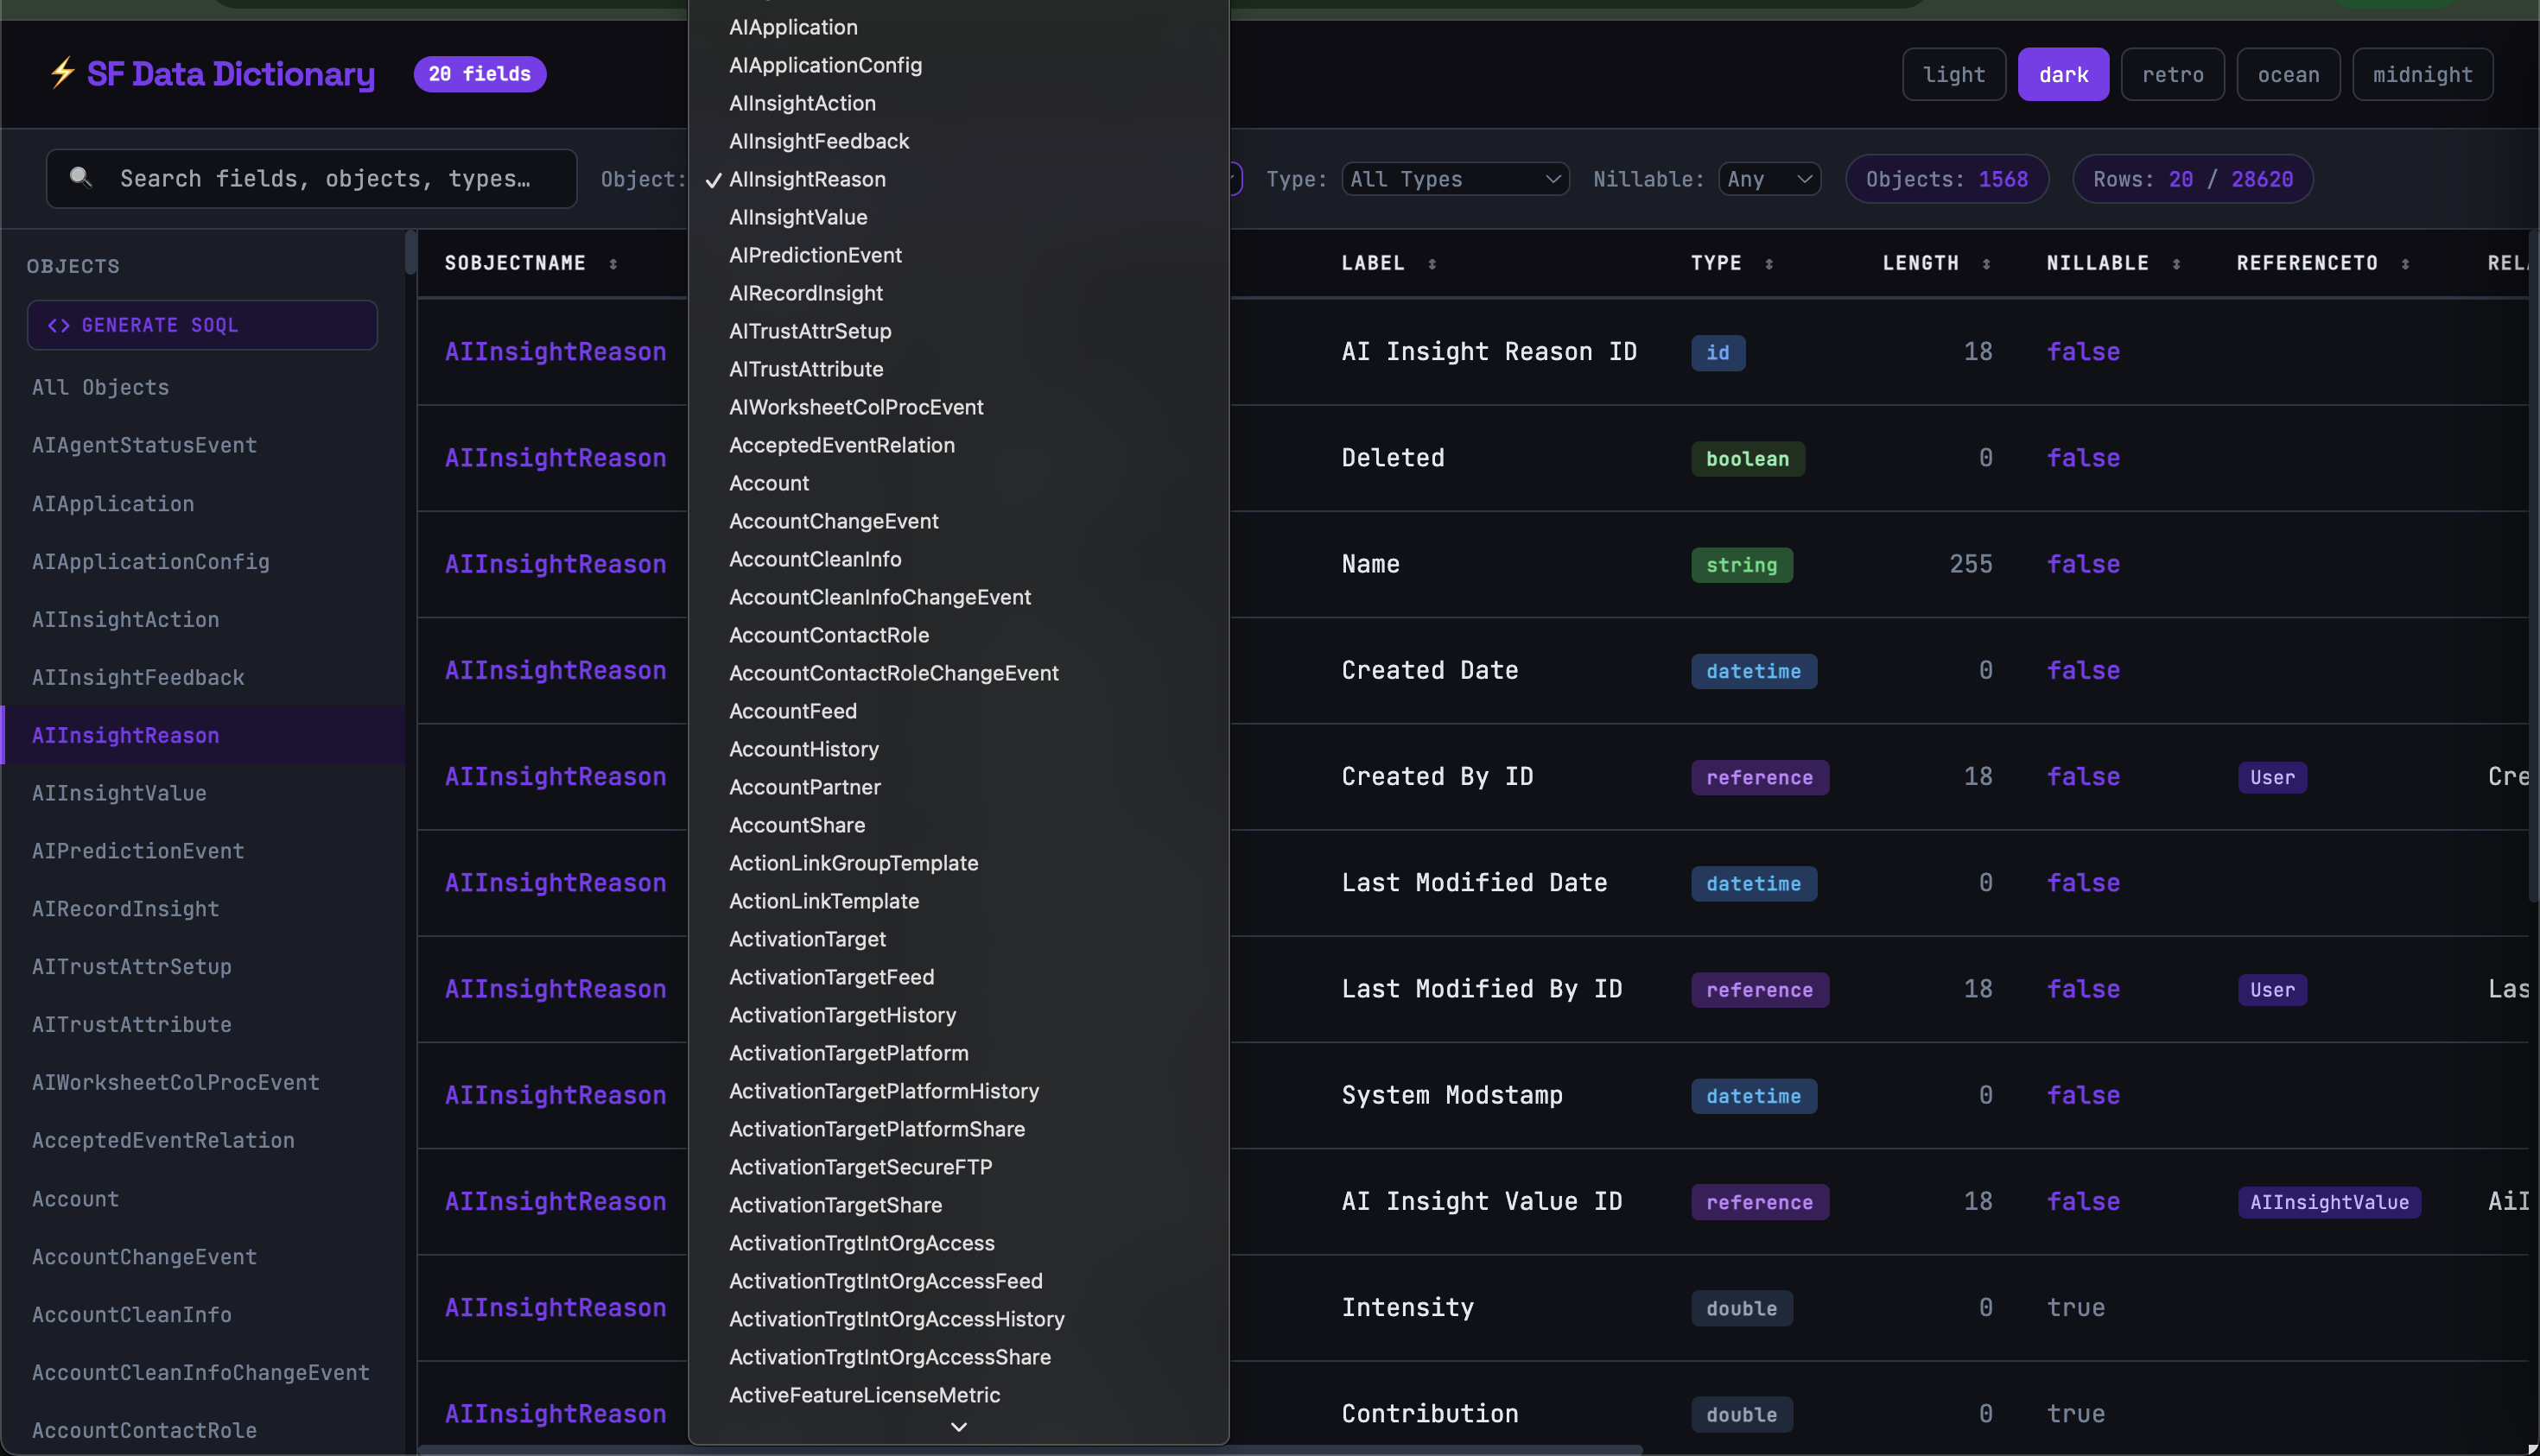Click the objects sidebar scrollbar
2540x1456 pixels.
click(x=410, y=252)
